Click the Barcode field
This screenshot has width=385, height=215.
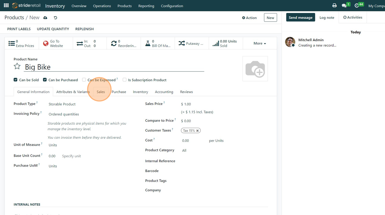point(224,171)
